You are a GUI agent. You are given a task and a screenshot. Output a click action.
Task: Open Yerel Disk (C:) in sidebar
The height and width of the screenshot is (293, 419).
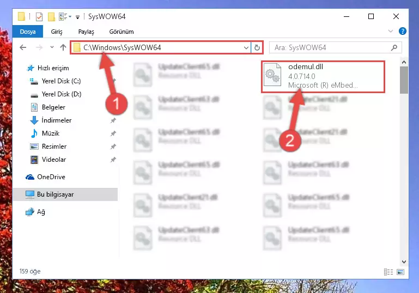click(x=61, y=81)
